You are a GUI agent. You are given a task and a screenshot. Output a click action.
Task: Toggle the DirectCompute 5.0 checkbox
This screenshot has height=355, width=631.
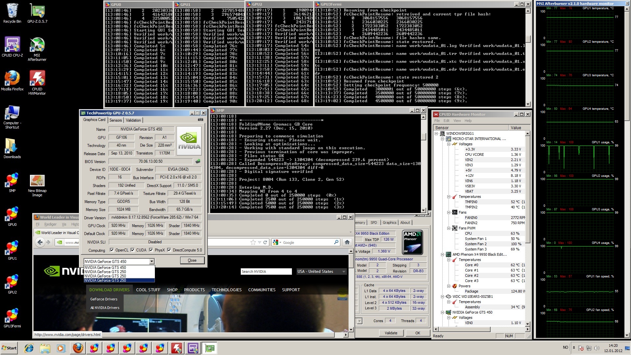[169, 250]
